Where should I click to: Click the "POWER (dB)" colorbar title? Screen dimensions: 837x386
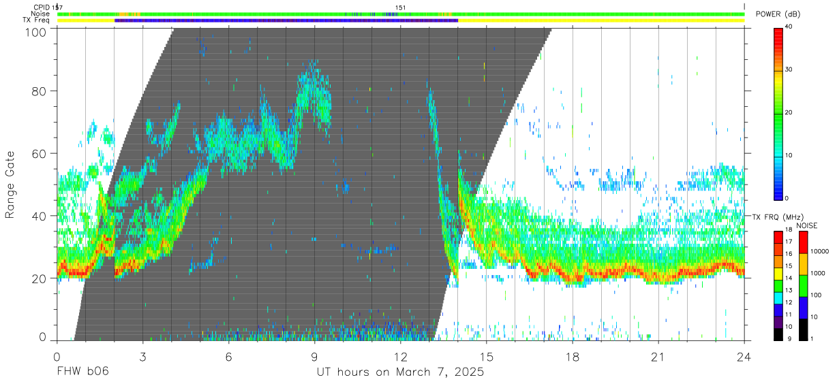click(x=778, y=14)
